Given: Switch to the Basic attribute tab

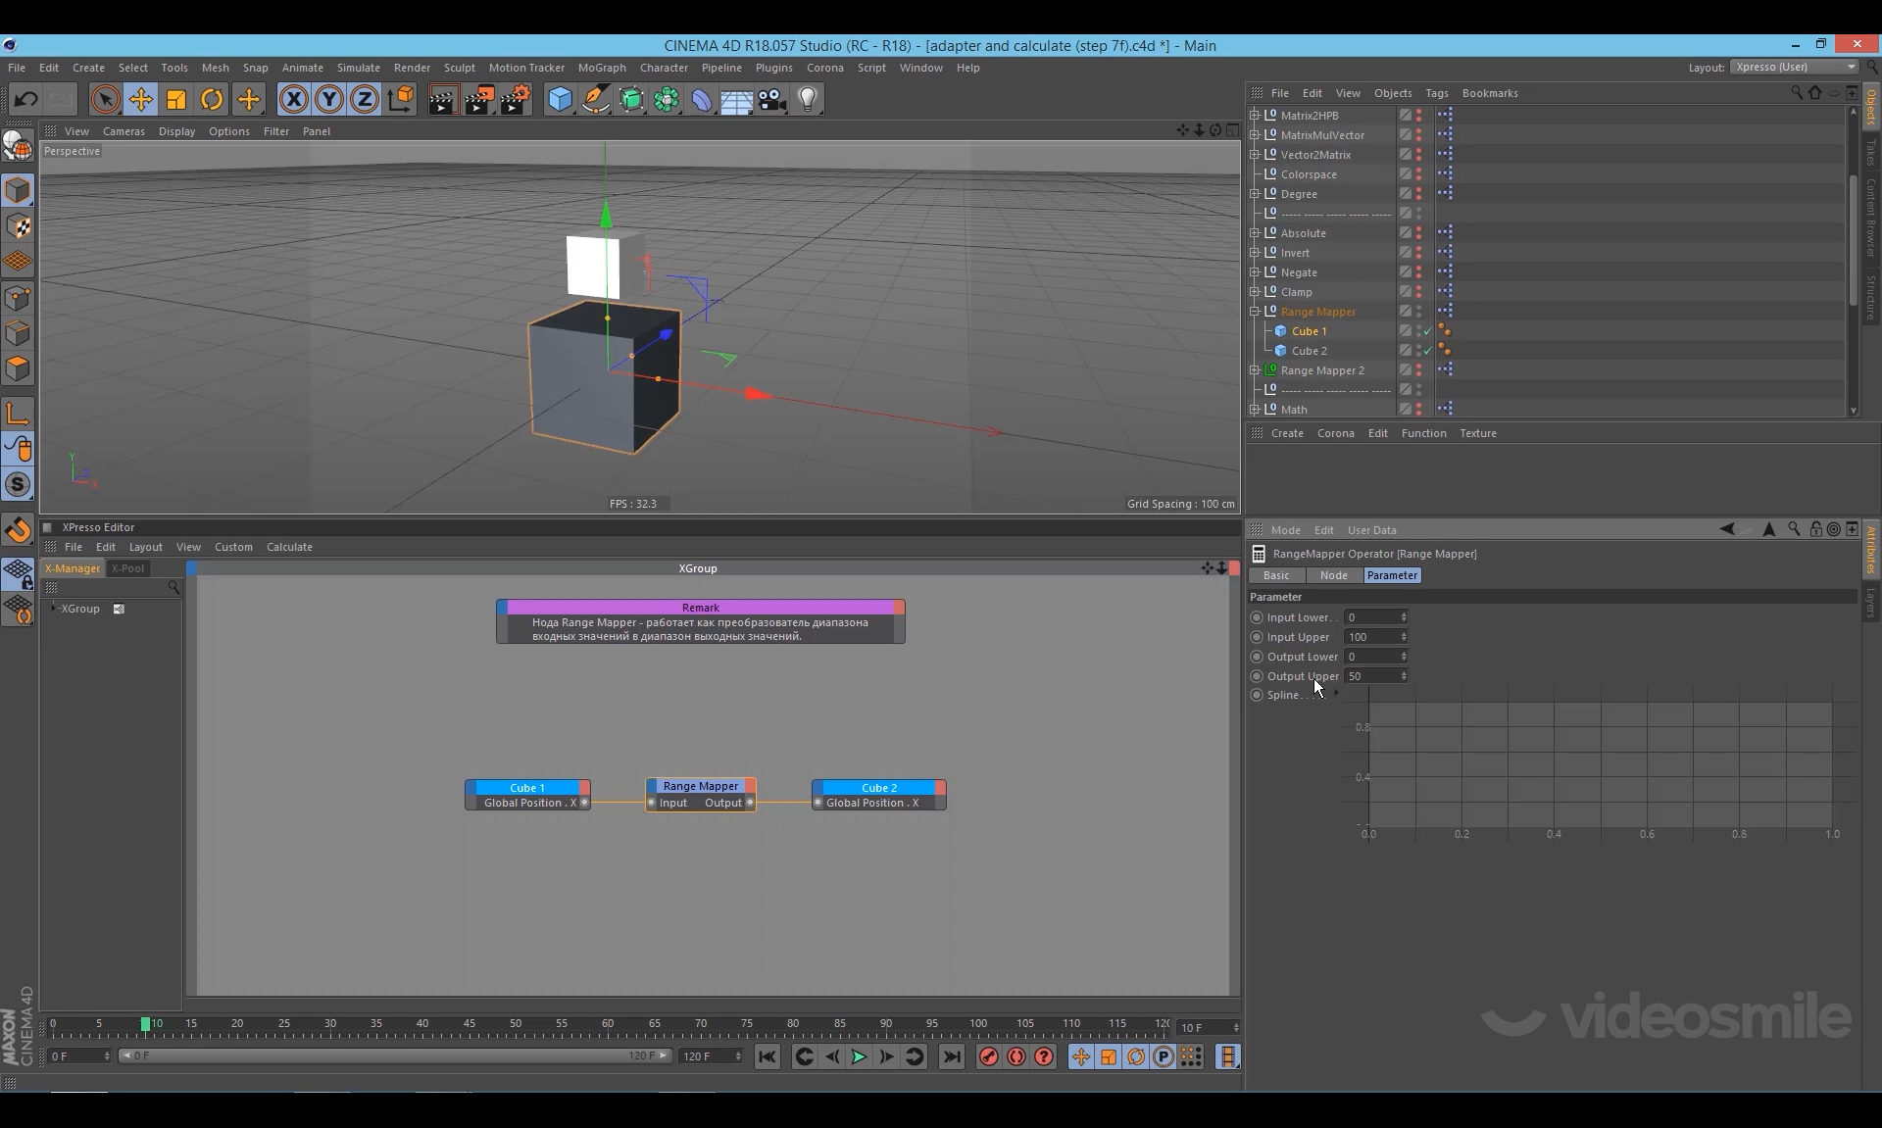Looking at the screenshot, I should [x=1276, y=575].
